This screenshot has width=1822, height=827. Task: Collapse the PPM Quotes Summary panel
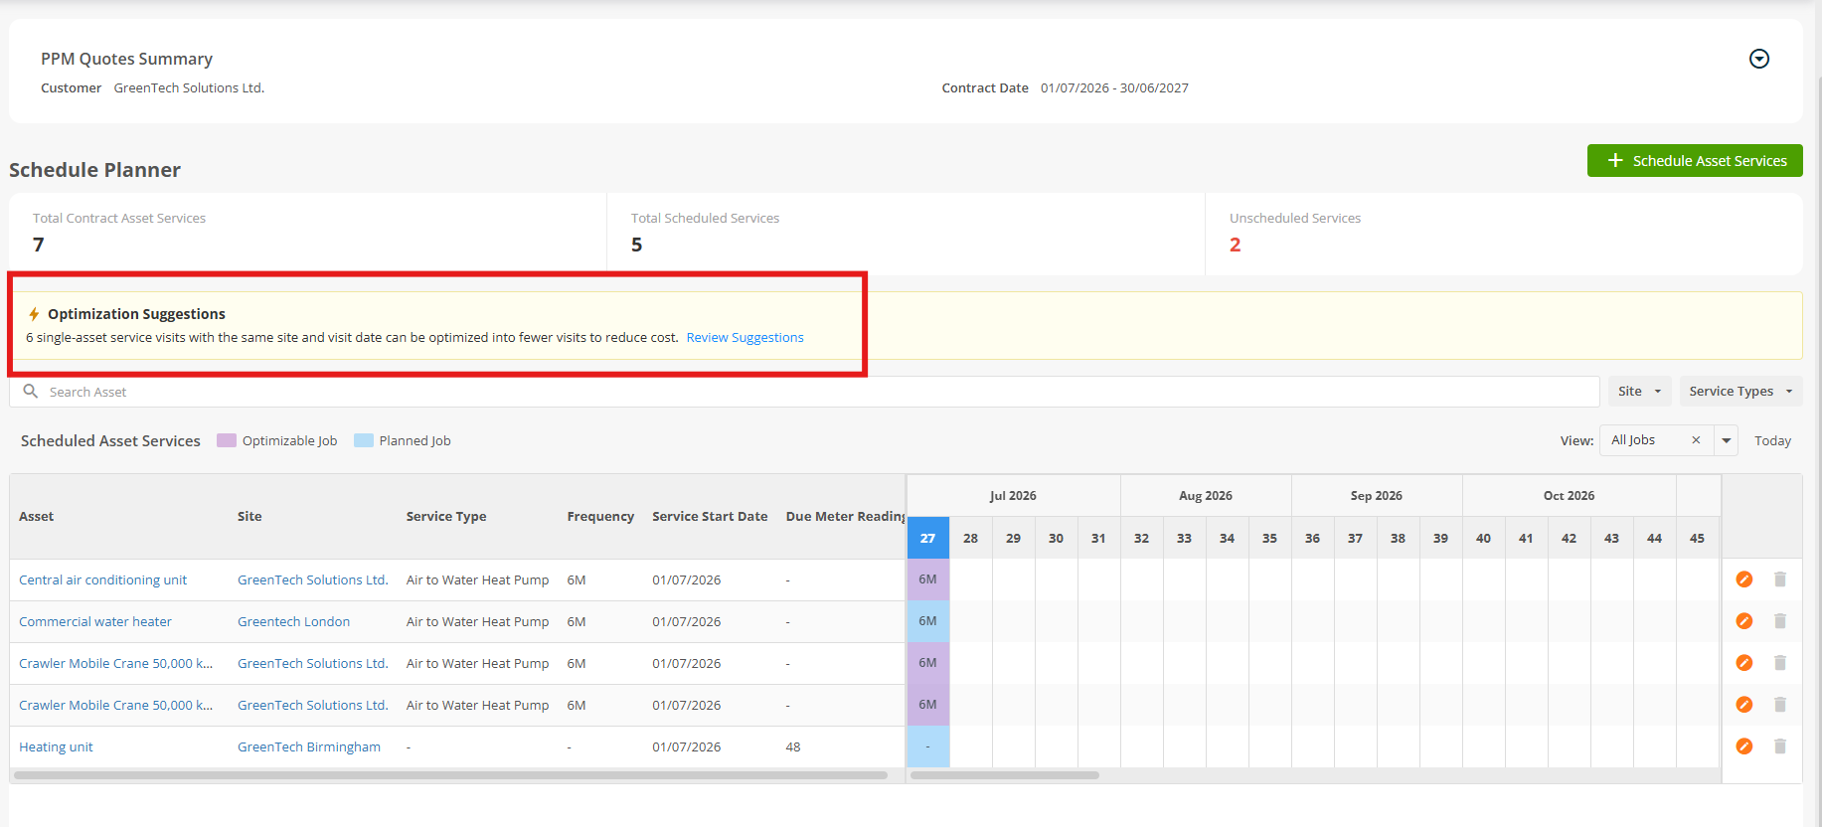tap(1759, 59)
